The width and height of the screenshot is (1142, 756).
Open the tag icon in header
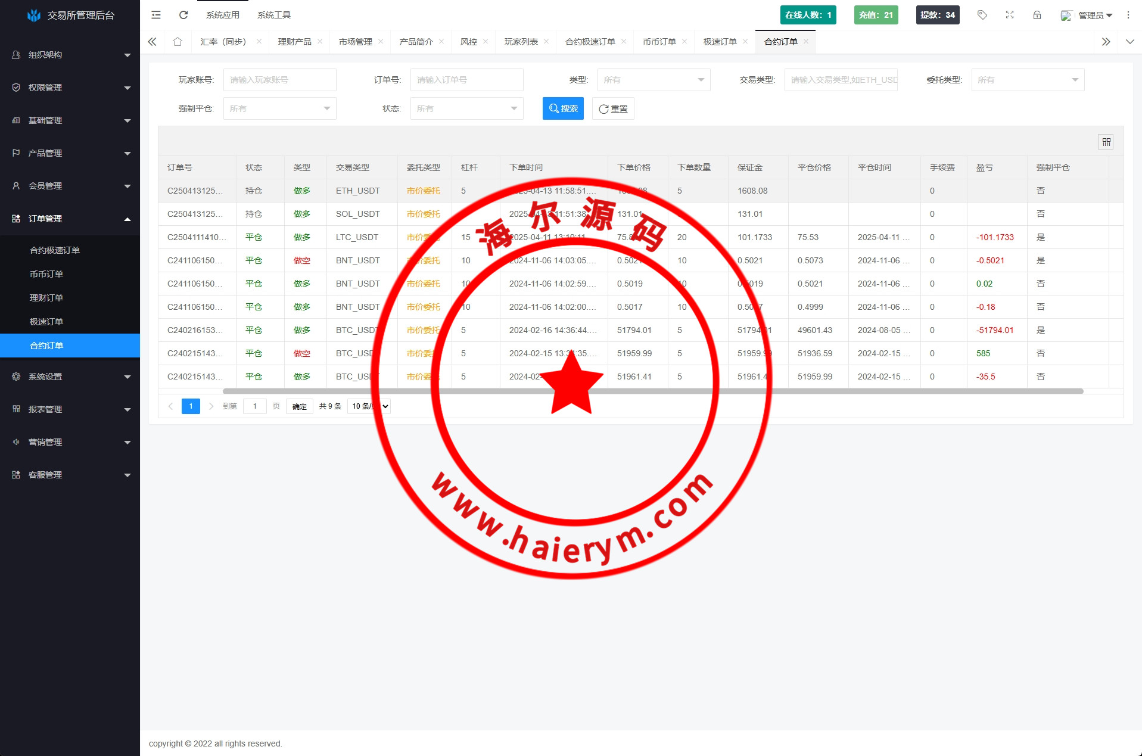pyautogui.click(x=982, y=15)
